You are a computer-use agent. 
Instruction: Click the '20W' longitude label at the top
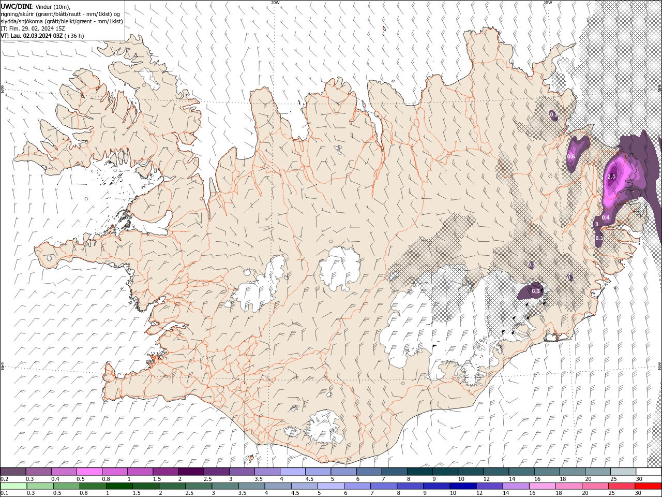point(275,3)
